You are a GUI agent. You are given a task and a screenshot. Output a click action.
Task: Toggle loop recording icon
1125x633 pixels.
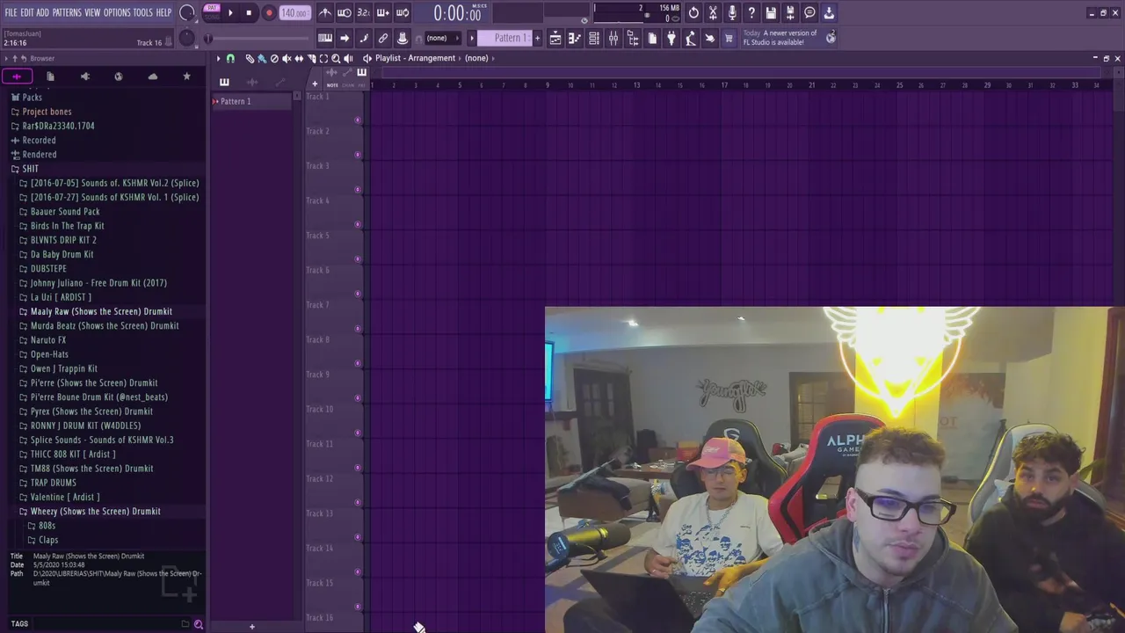point(403,13)
